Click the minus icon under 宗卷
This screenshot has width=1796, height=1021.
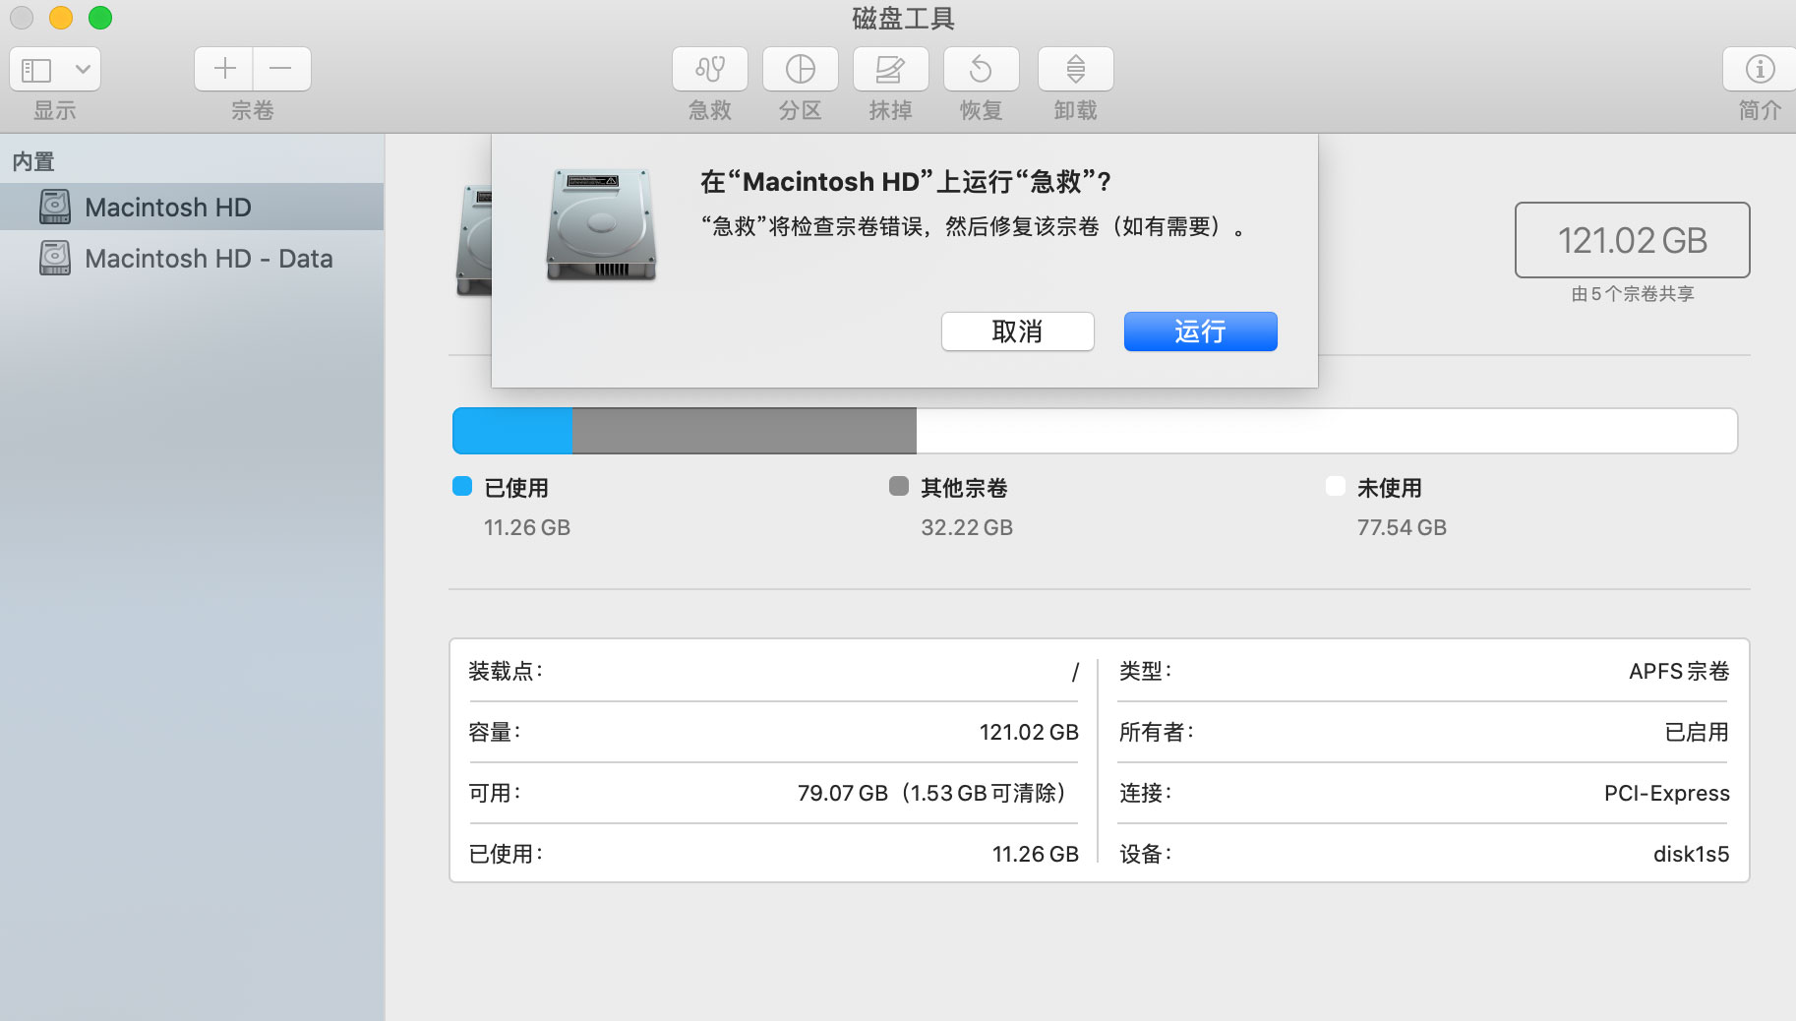(281, 68)
